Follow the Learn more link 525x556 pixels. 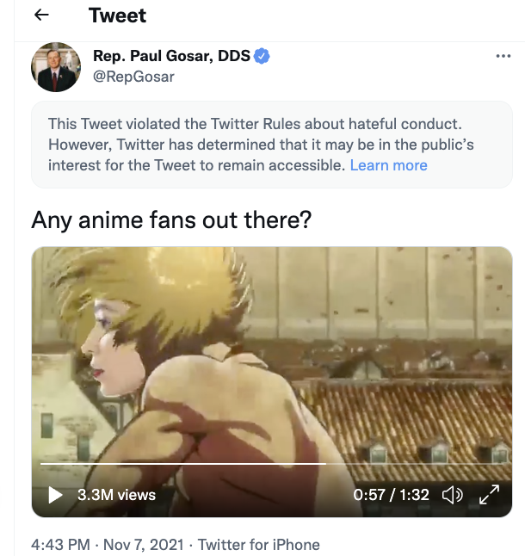[x=388, y=165]
